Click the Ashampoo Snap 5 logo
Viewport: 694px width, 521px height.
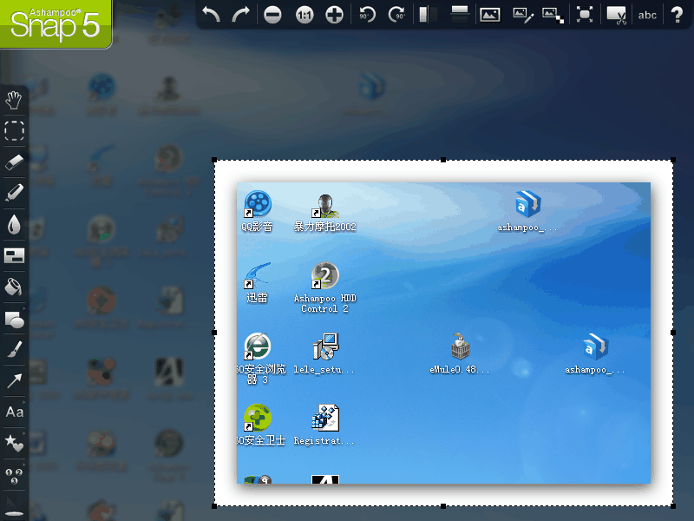tap(54, 22)
